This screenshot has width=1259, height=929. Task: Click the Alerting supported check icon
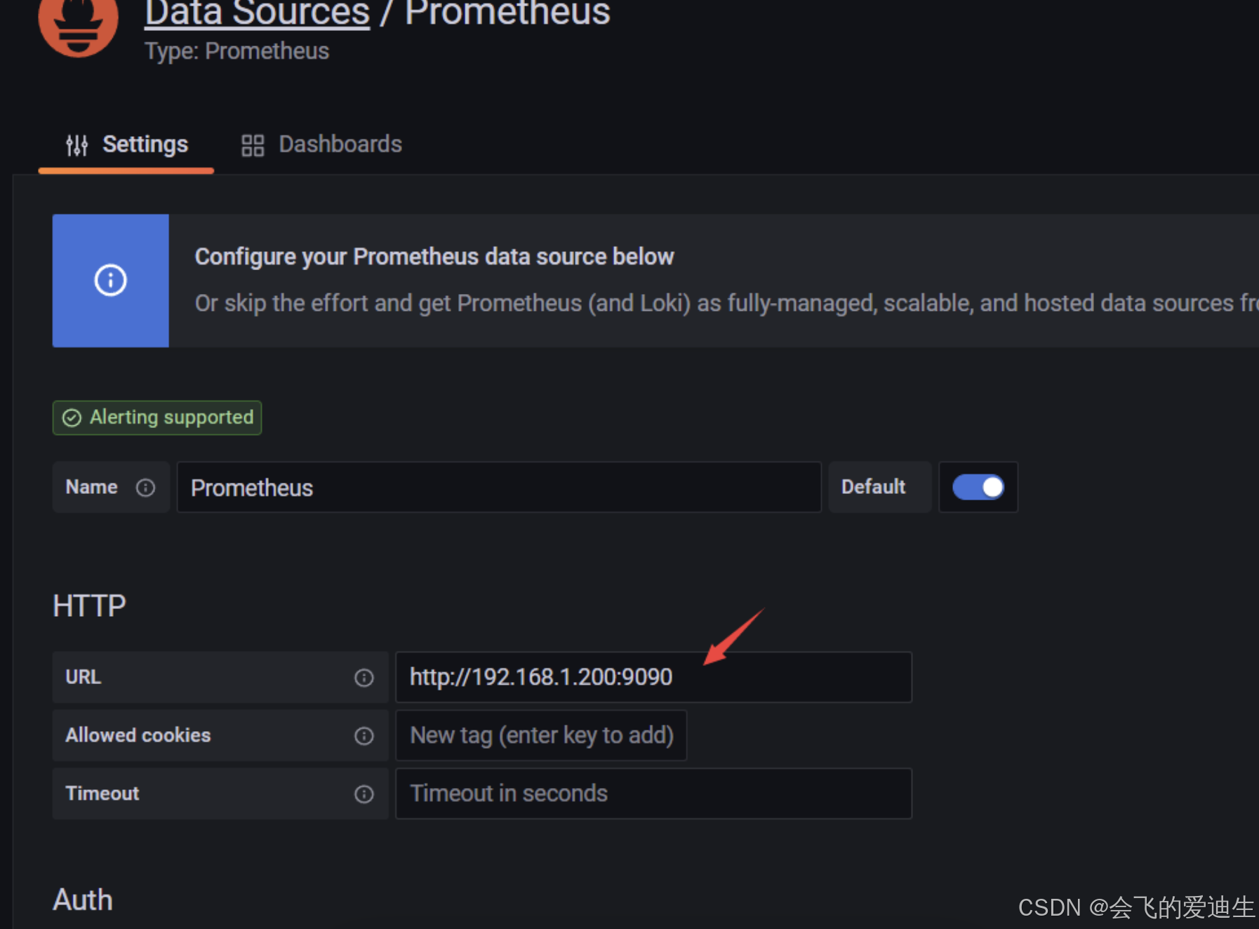pyautogui.click(x=72, y=418)
